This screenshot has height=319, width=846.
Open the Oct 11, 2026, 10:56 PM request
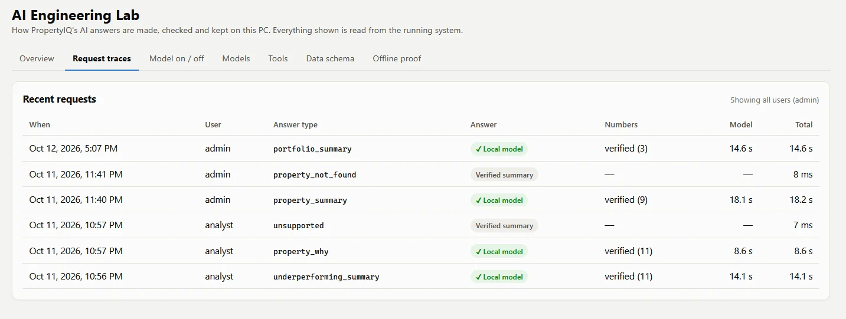click(421, 277)
